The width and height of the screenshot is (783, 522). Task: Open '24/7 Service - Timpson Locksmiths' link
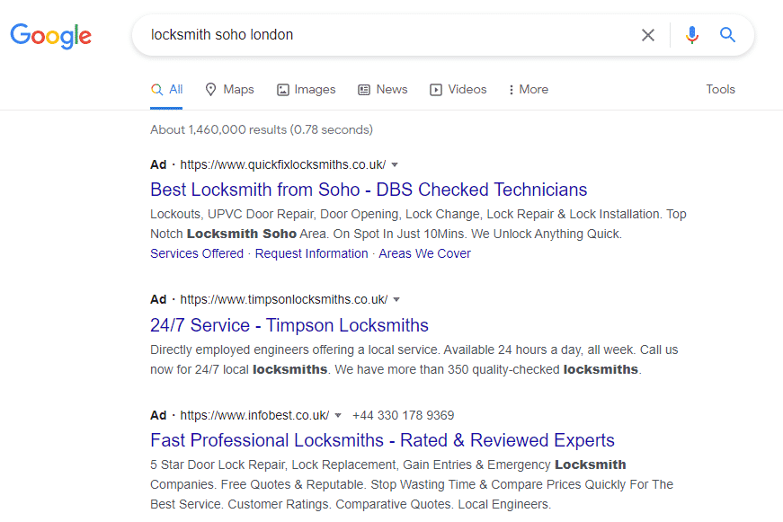289,325
